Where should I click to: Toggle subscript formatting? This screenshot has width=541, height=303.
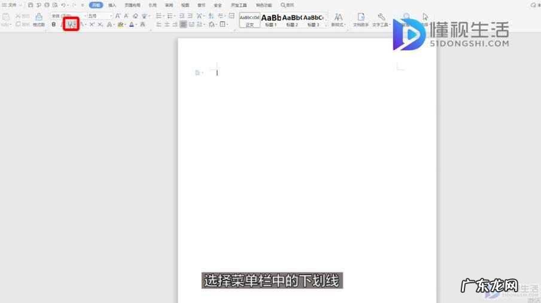pyautogui.click(x=100, y=25)
